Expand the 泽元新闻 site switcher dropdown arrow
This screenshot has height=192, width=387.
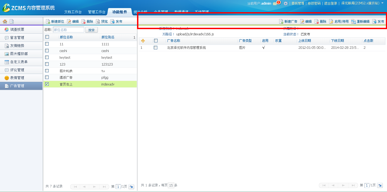coord(382,3)
